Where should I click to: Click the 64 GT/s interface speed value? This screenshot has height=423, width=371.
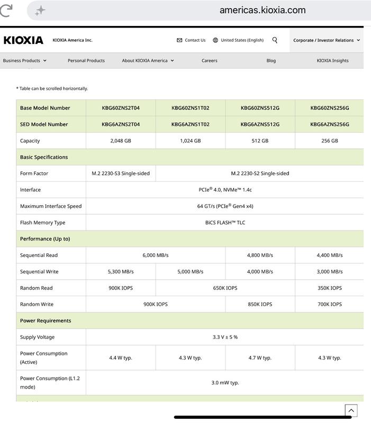[225, 206]
